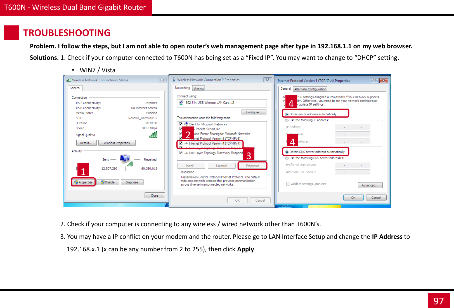The image size is (454, 308).
Task: Click OK in Connection Properties window
Action: click(x=238, y=200)
